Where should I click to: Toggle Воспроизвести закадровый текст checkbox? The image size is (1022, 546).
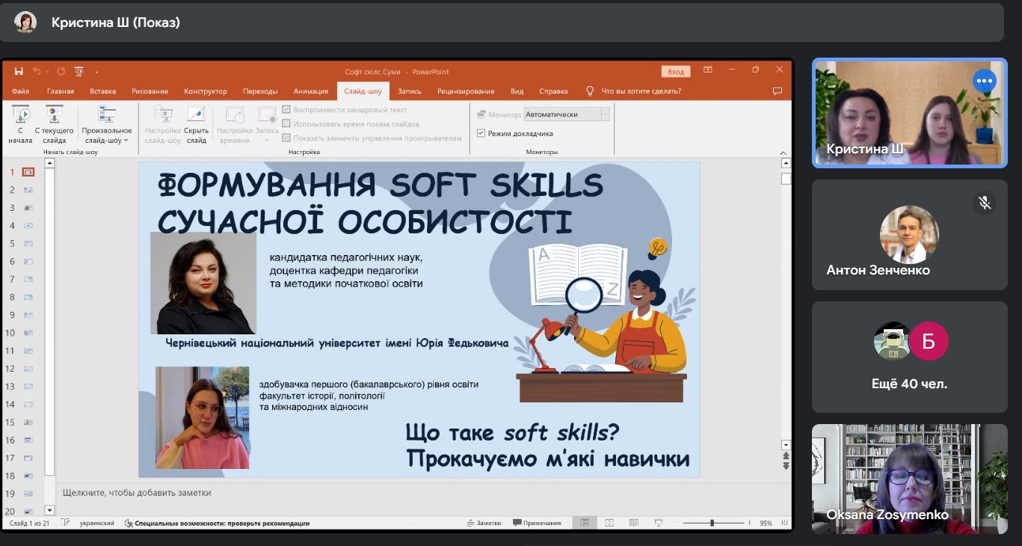coord(286,110)
